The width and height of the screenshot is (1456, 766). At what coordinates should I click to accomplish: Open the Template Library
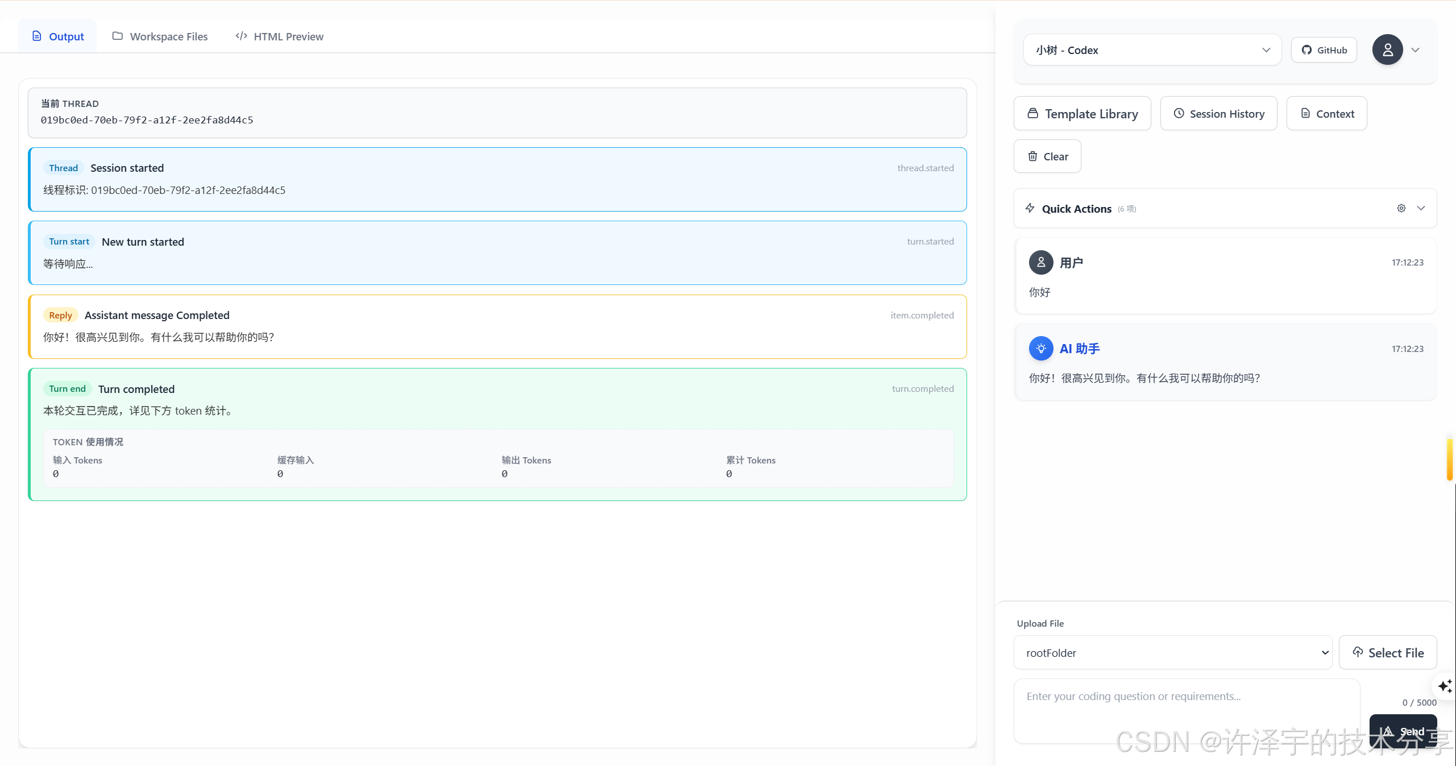1082,114
